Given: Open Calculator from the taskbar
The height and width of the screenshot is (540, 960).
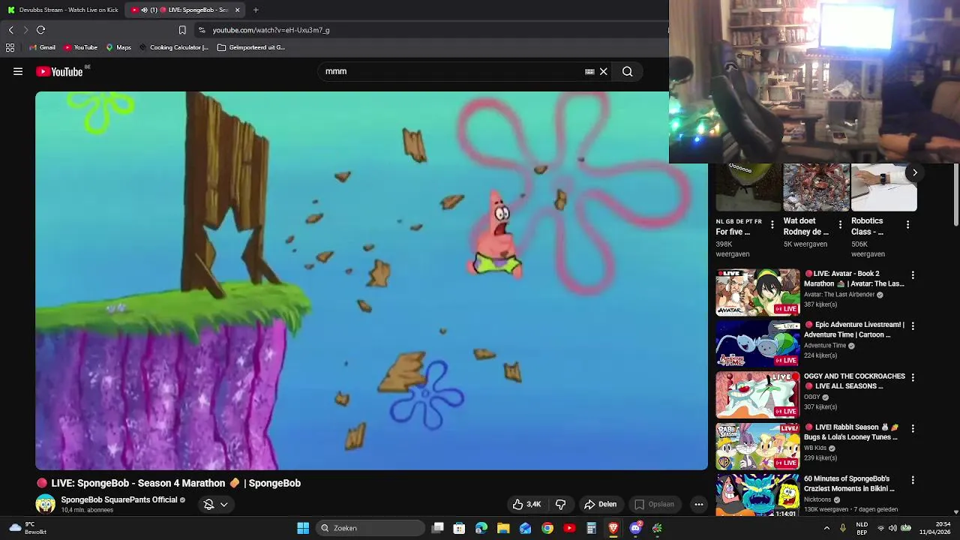Looking at the screenshot, I should (591, 528).
